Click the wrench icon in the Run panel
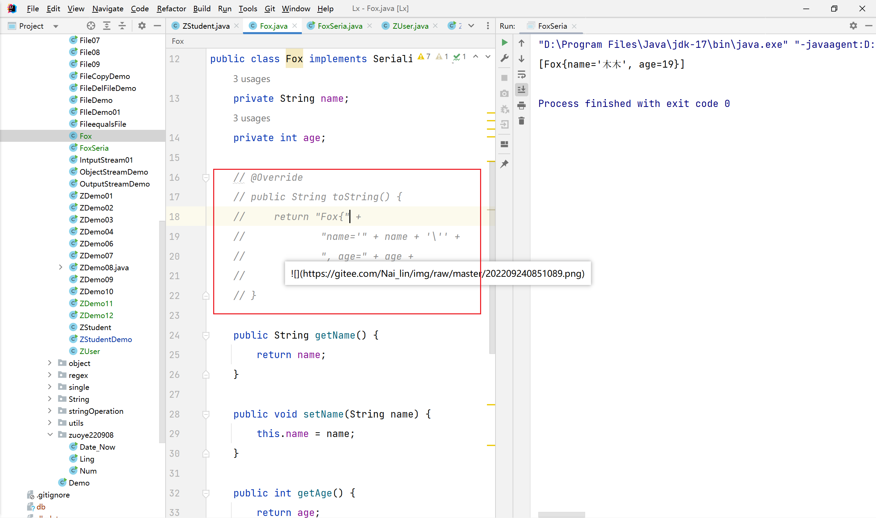 click(x=504, y=58)
